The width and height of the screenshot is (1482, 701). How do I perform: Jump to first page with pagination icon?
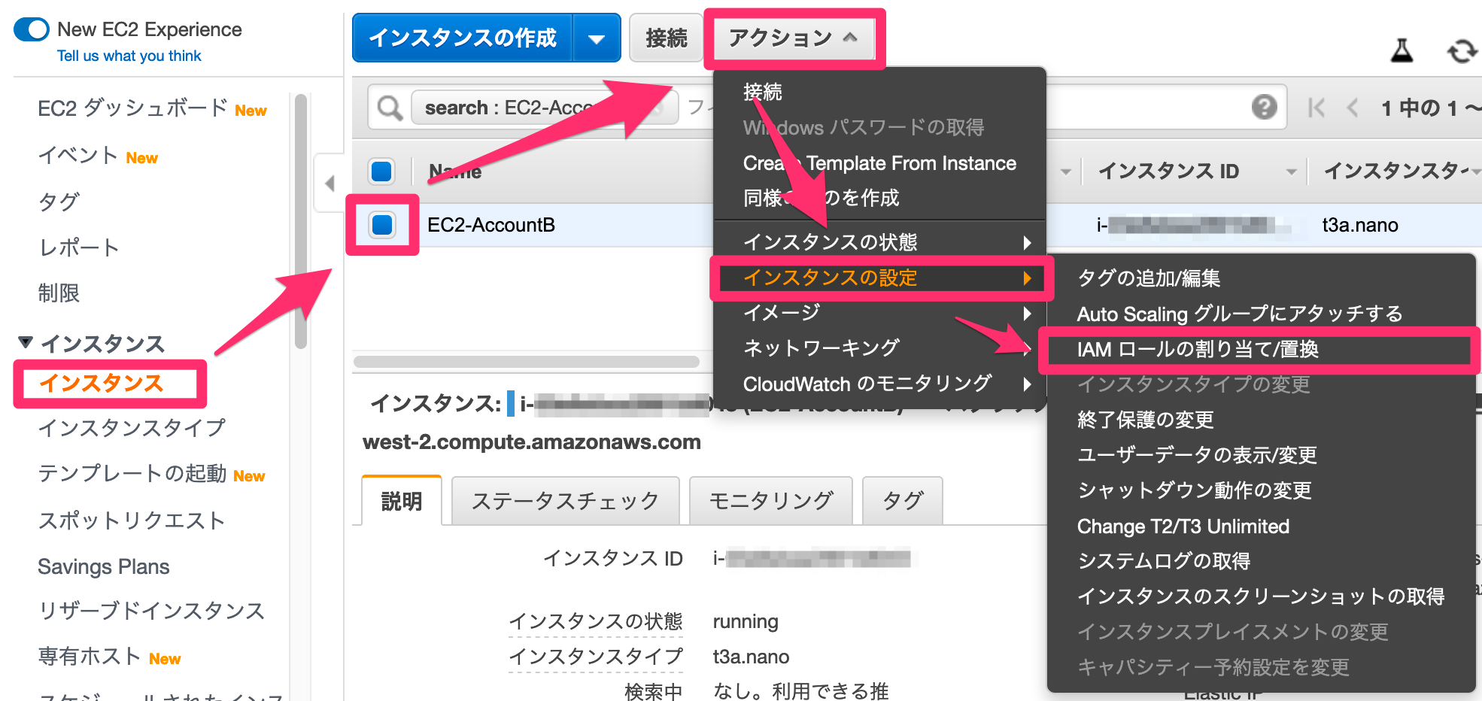click(1316, 108)
